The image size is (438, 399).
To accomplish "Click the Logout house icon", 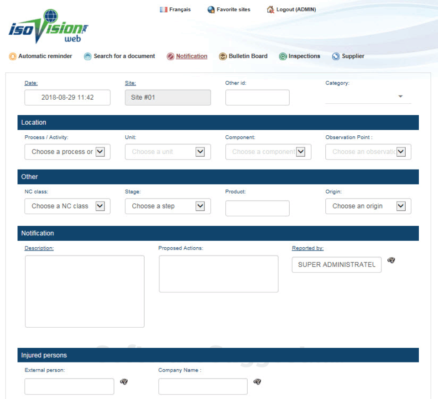I will pyautogui.click(x=270, y=9).
